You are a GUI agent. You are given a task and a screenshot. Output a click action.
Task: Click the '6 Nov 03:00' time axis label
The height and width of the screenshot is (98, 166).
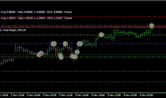click(130, 95)
